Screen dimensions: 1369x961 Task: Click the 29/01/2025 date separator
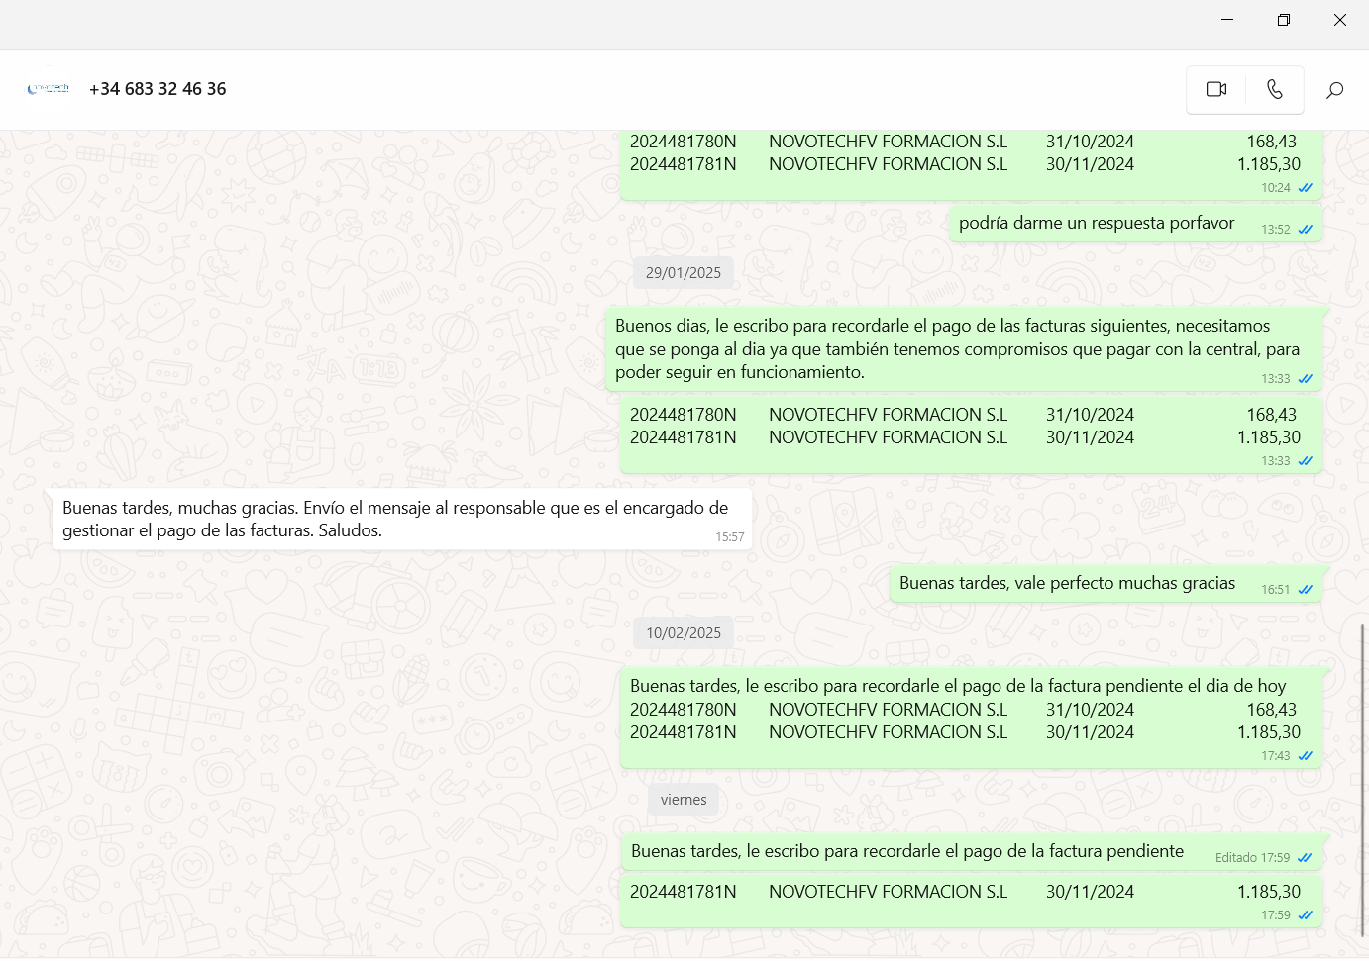pyautogui.click(x=684, y=273)
